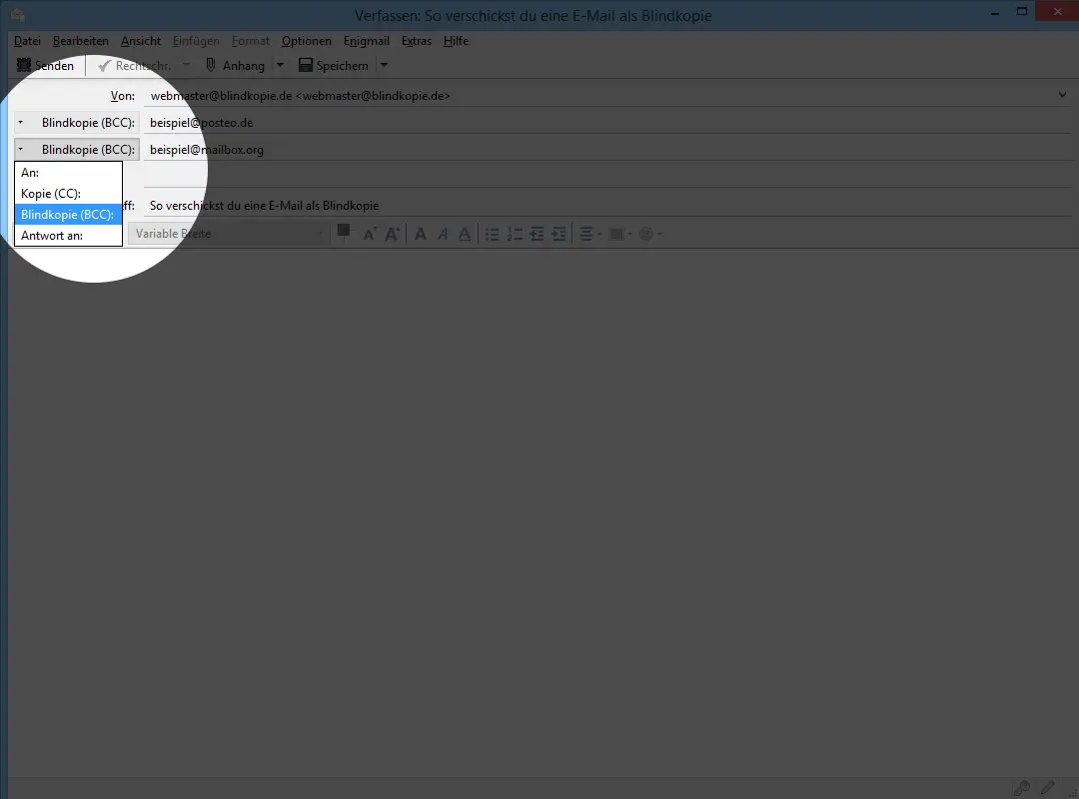
Task: Open the first Blindkopie (BCC) recipient type selector
Action: tap(76, 122)
